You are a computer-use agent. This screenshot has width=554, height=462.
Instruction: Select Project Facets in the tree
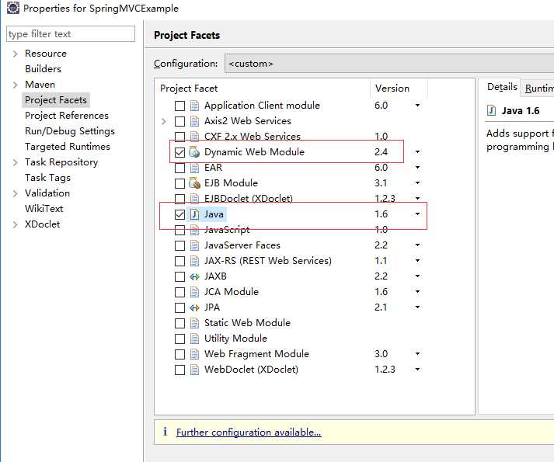coord(56,100)
